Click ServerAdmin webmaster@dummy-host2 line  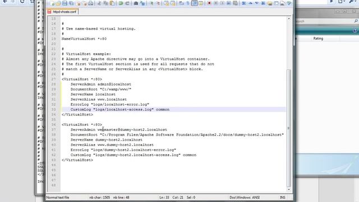118,130
